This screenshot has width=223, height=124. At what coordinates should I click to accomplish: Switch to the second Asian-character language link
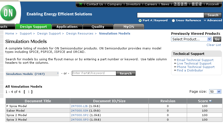(197, 4)
